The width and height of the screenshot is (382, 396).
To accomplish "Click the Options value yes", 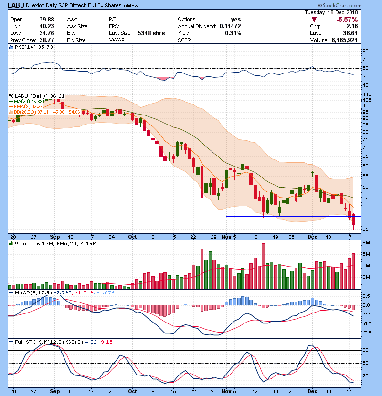I will 235,20.
